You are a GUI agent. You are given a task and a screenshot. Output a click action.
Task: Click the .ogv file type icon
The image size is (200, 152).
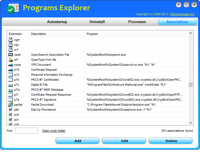pos(11,45)
